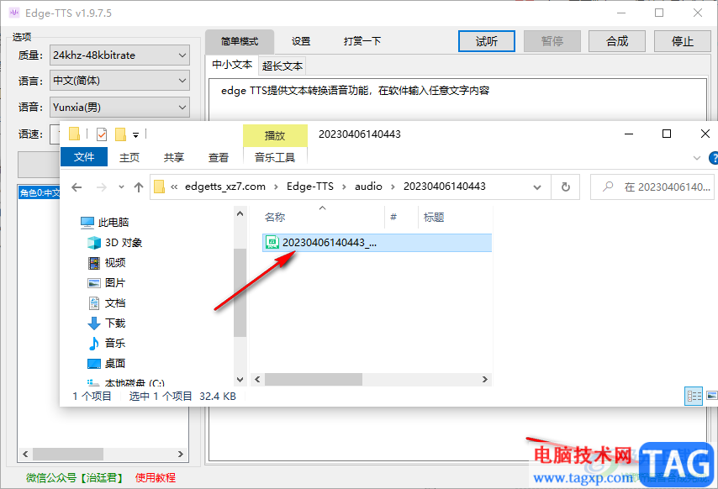The height and width of the screenshot is (489, 718).
Task: Select 超长文本 text tab
Action: [282, 66]
